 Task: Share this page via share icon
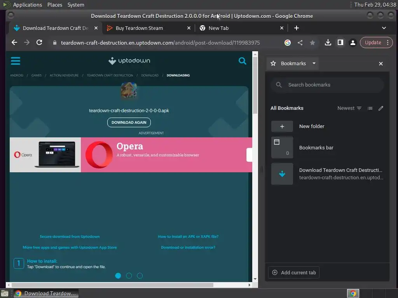300,43
